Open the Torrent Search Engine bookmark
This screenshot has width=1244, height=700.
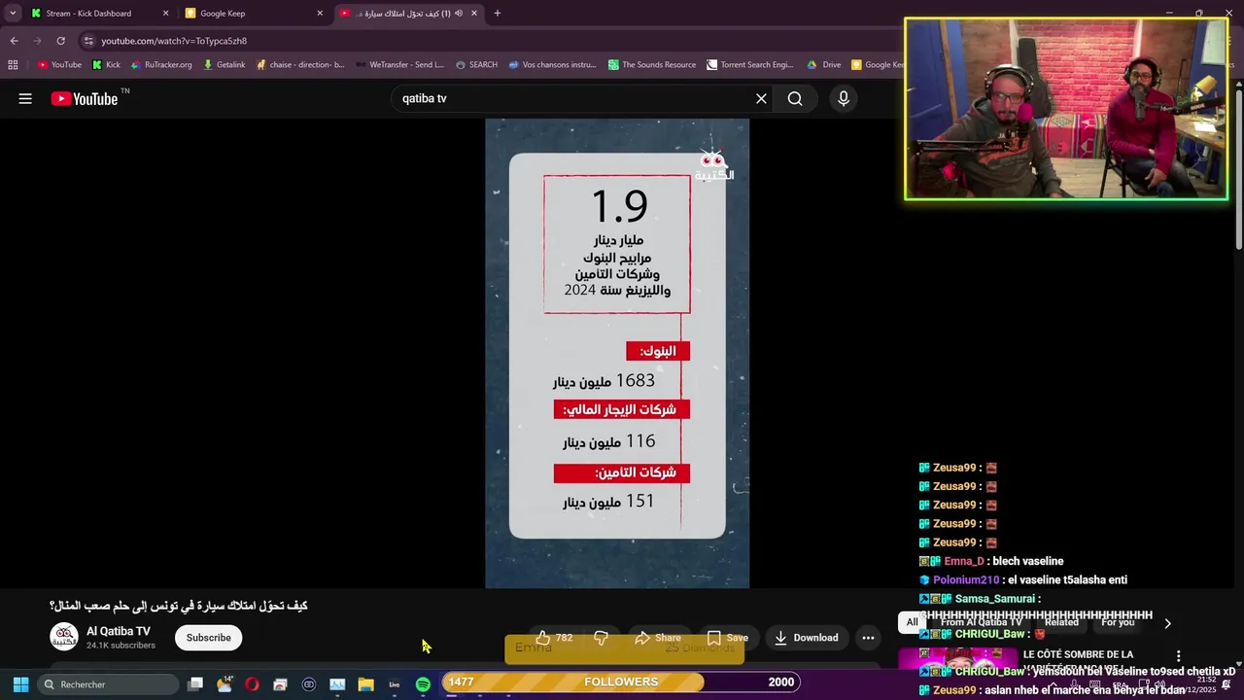[750, 65]
